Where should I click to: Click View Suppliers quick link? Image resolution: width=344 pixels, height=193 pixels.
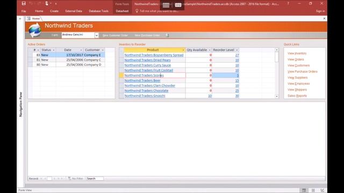(297, 78)
